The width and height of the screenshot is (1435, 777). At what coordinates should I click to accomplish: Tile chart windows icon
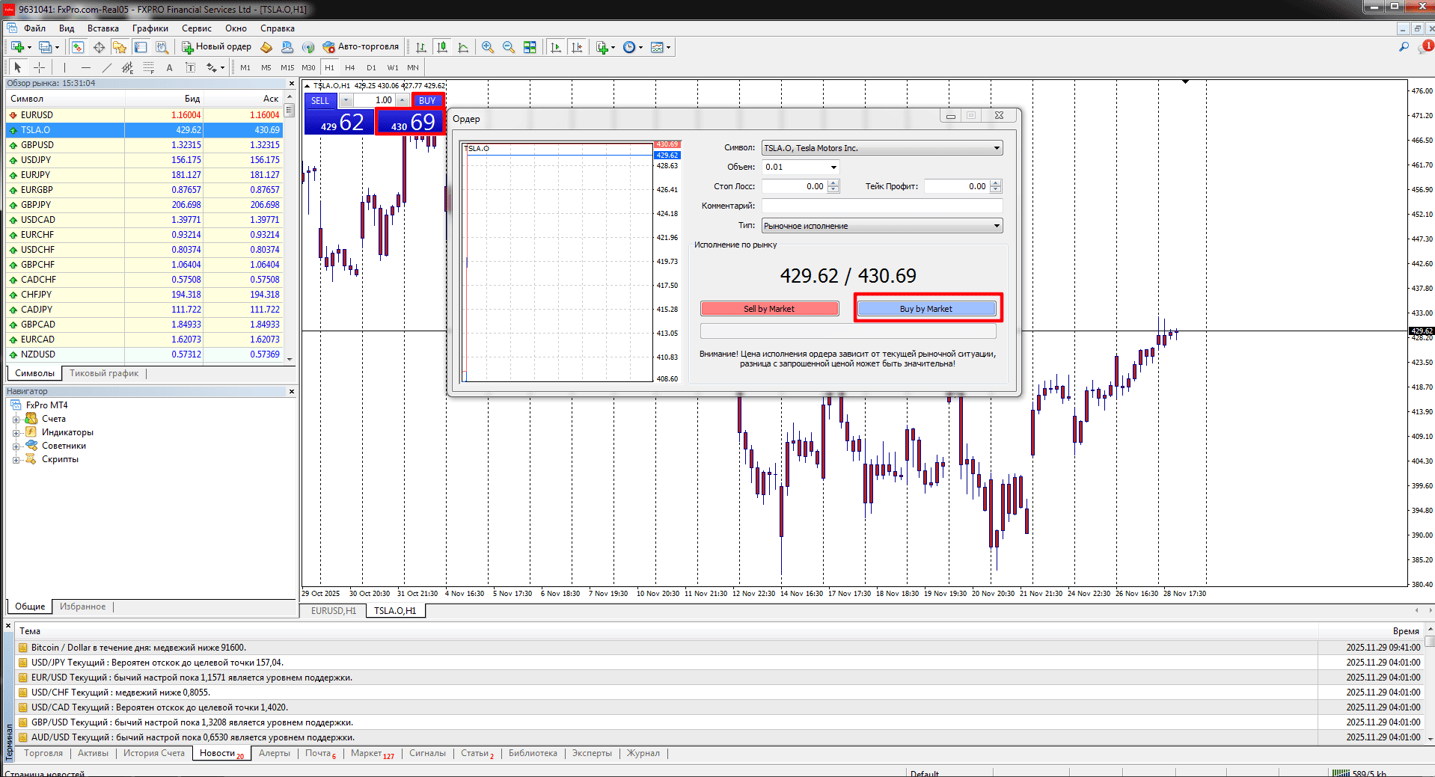[x=530, y=47]
